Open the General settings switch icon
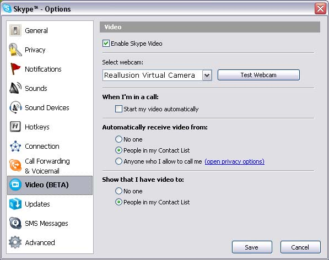 click(15, 30)
